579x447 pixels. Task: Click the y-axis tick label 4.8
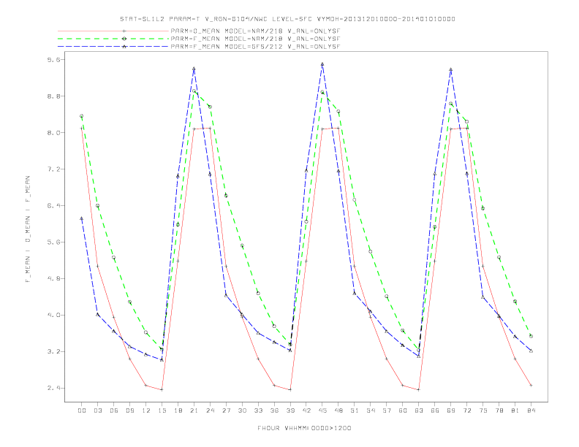55,278
